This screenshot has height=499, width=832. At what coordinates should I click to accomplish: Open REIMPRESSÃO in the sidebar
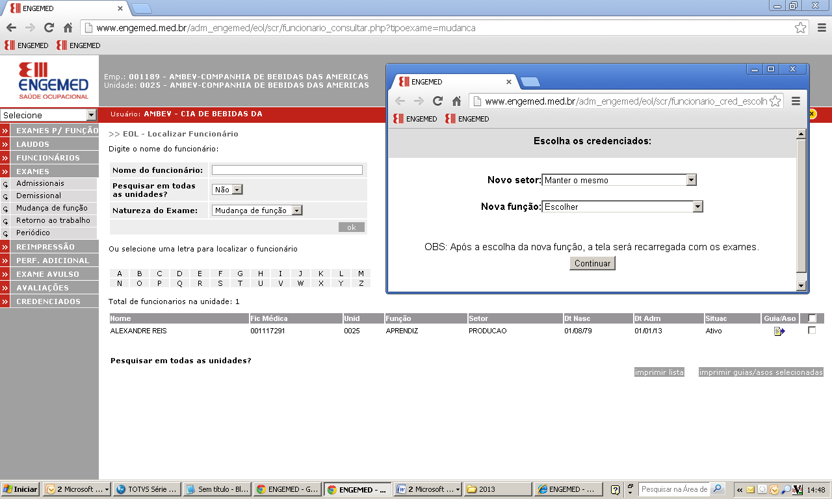pyautogui.click(x=49, y=247)
